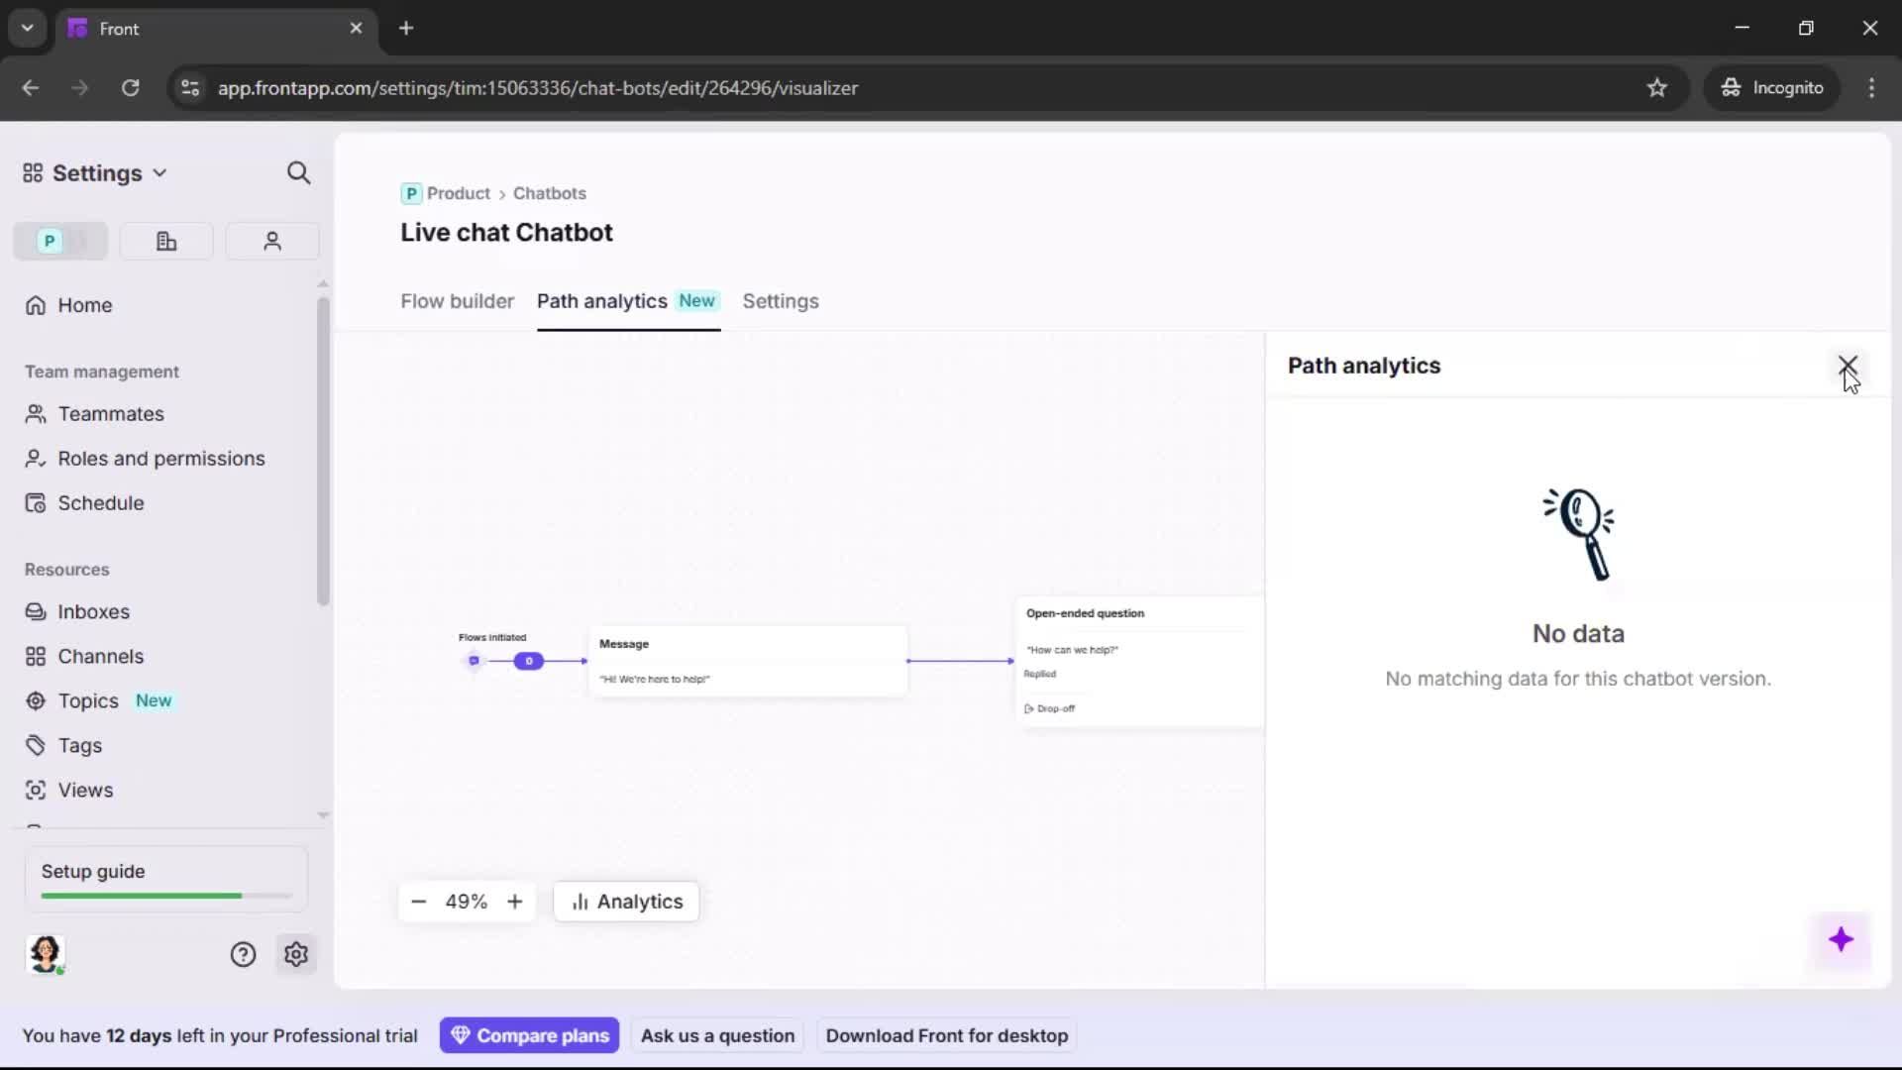Screen dimensions: 1902x1070
Task: Open the help question mark icon
Action: click(x=244, y=953)
